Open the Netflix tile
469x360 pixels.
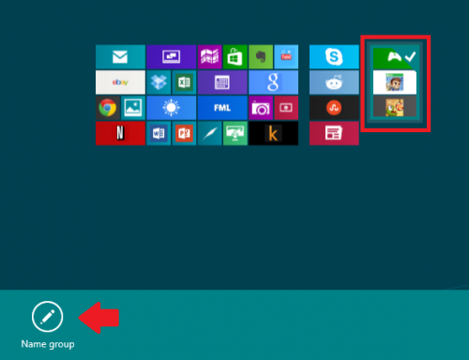click(x=120, y=133)
